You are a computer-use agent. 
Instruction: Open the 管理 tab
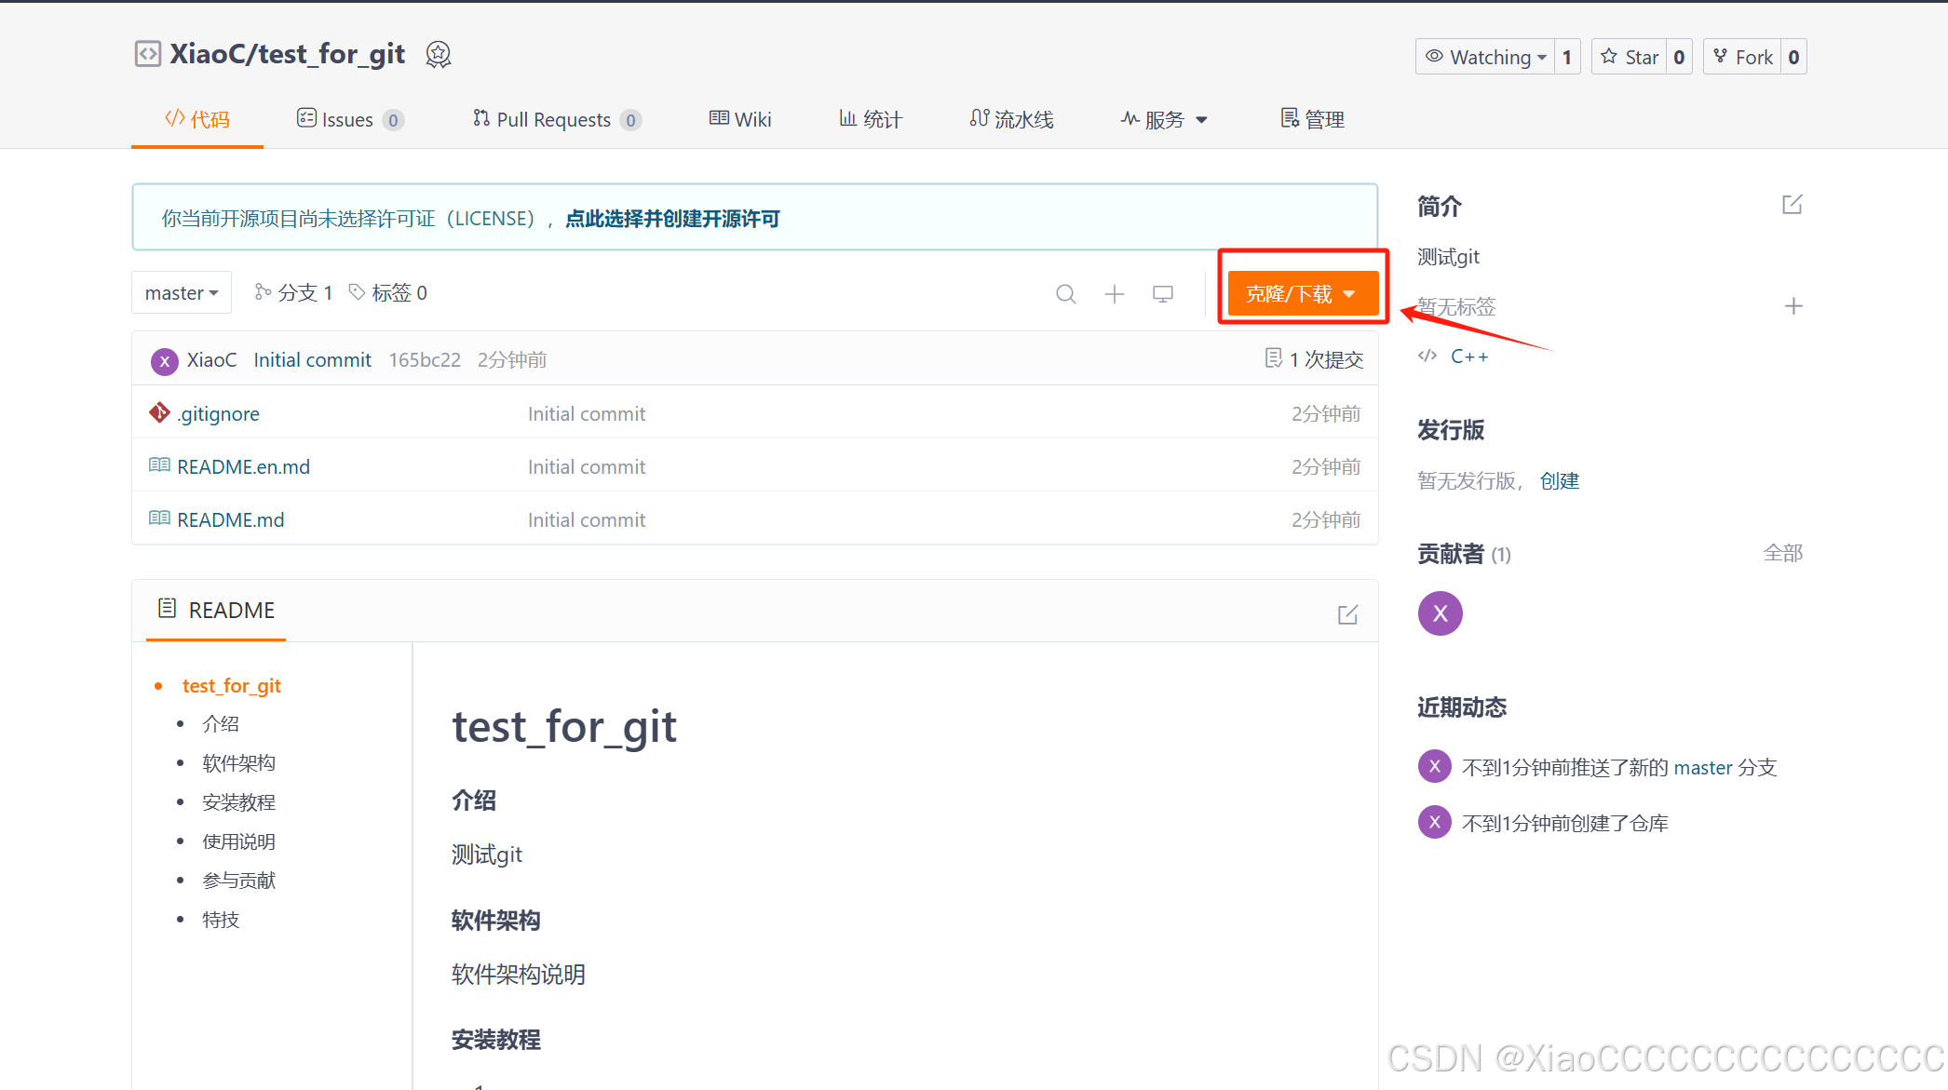(x=1313, y=119)
